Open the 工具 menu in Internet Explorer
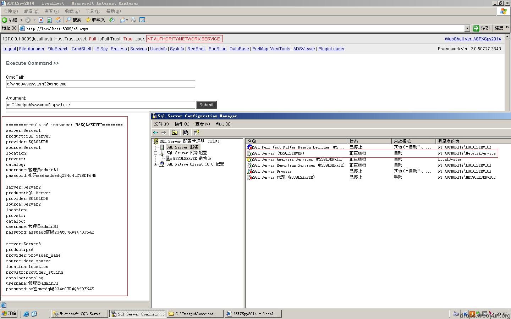This screenshot has height=319, width=511. tap(93, 11)
